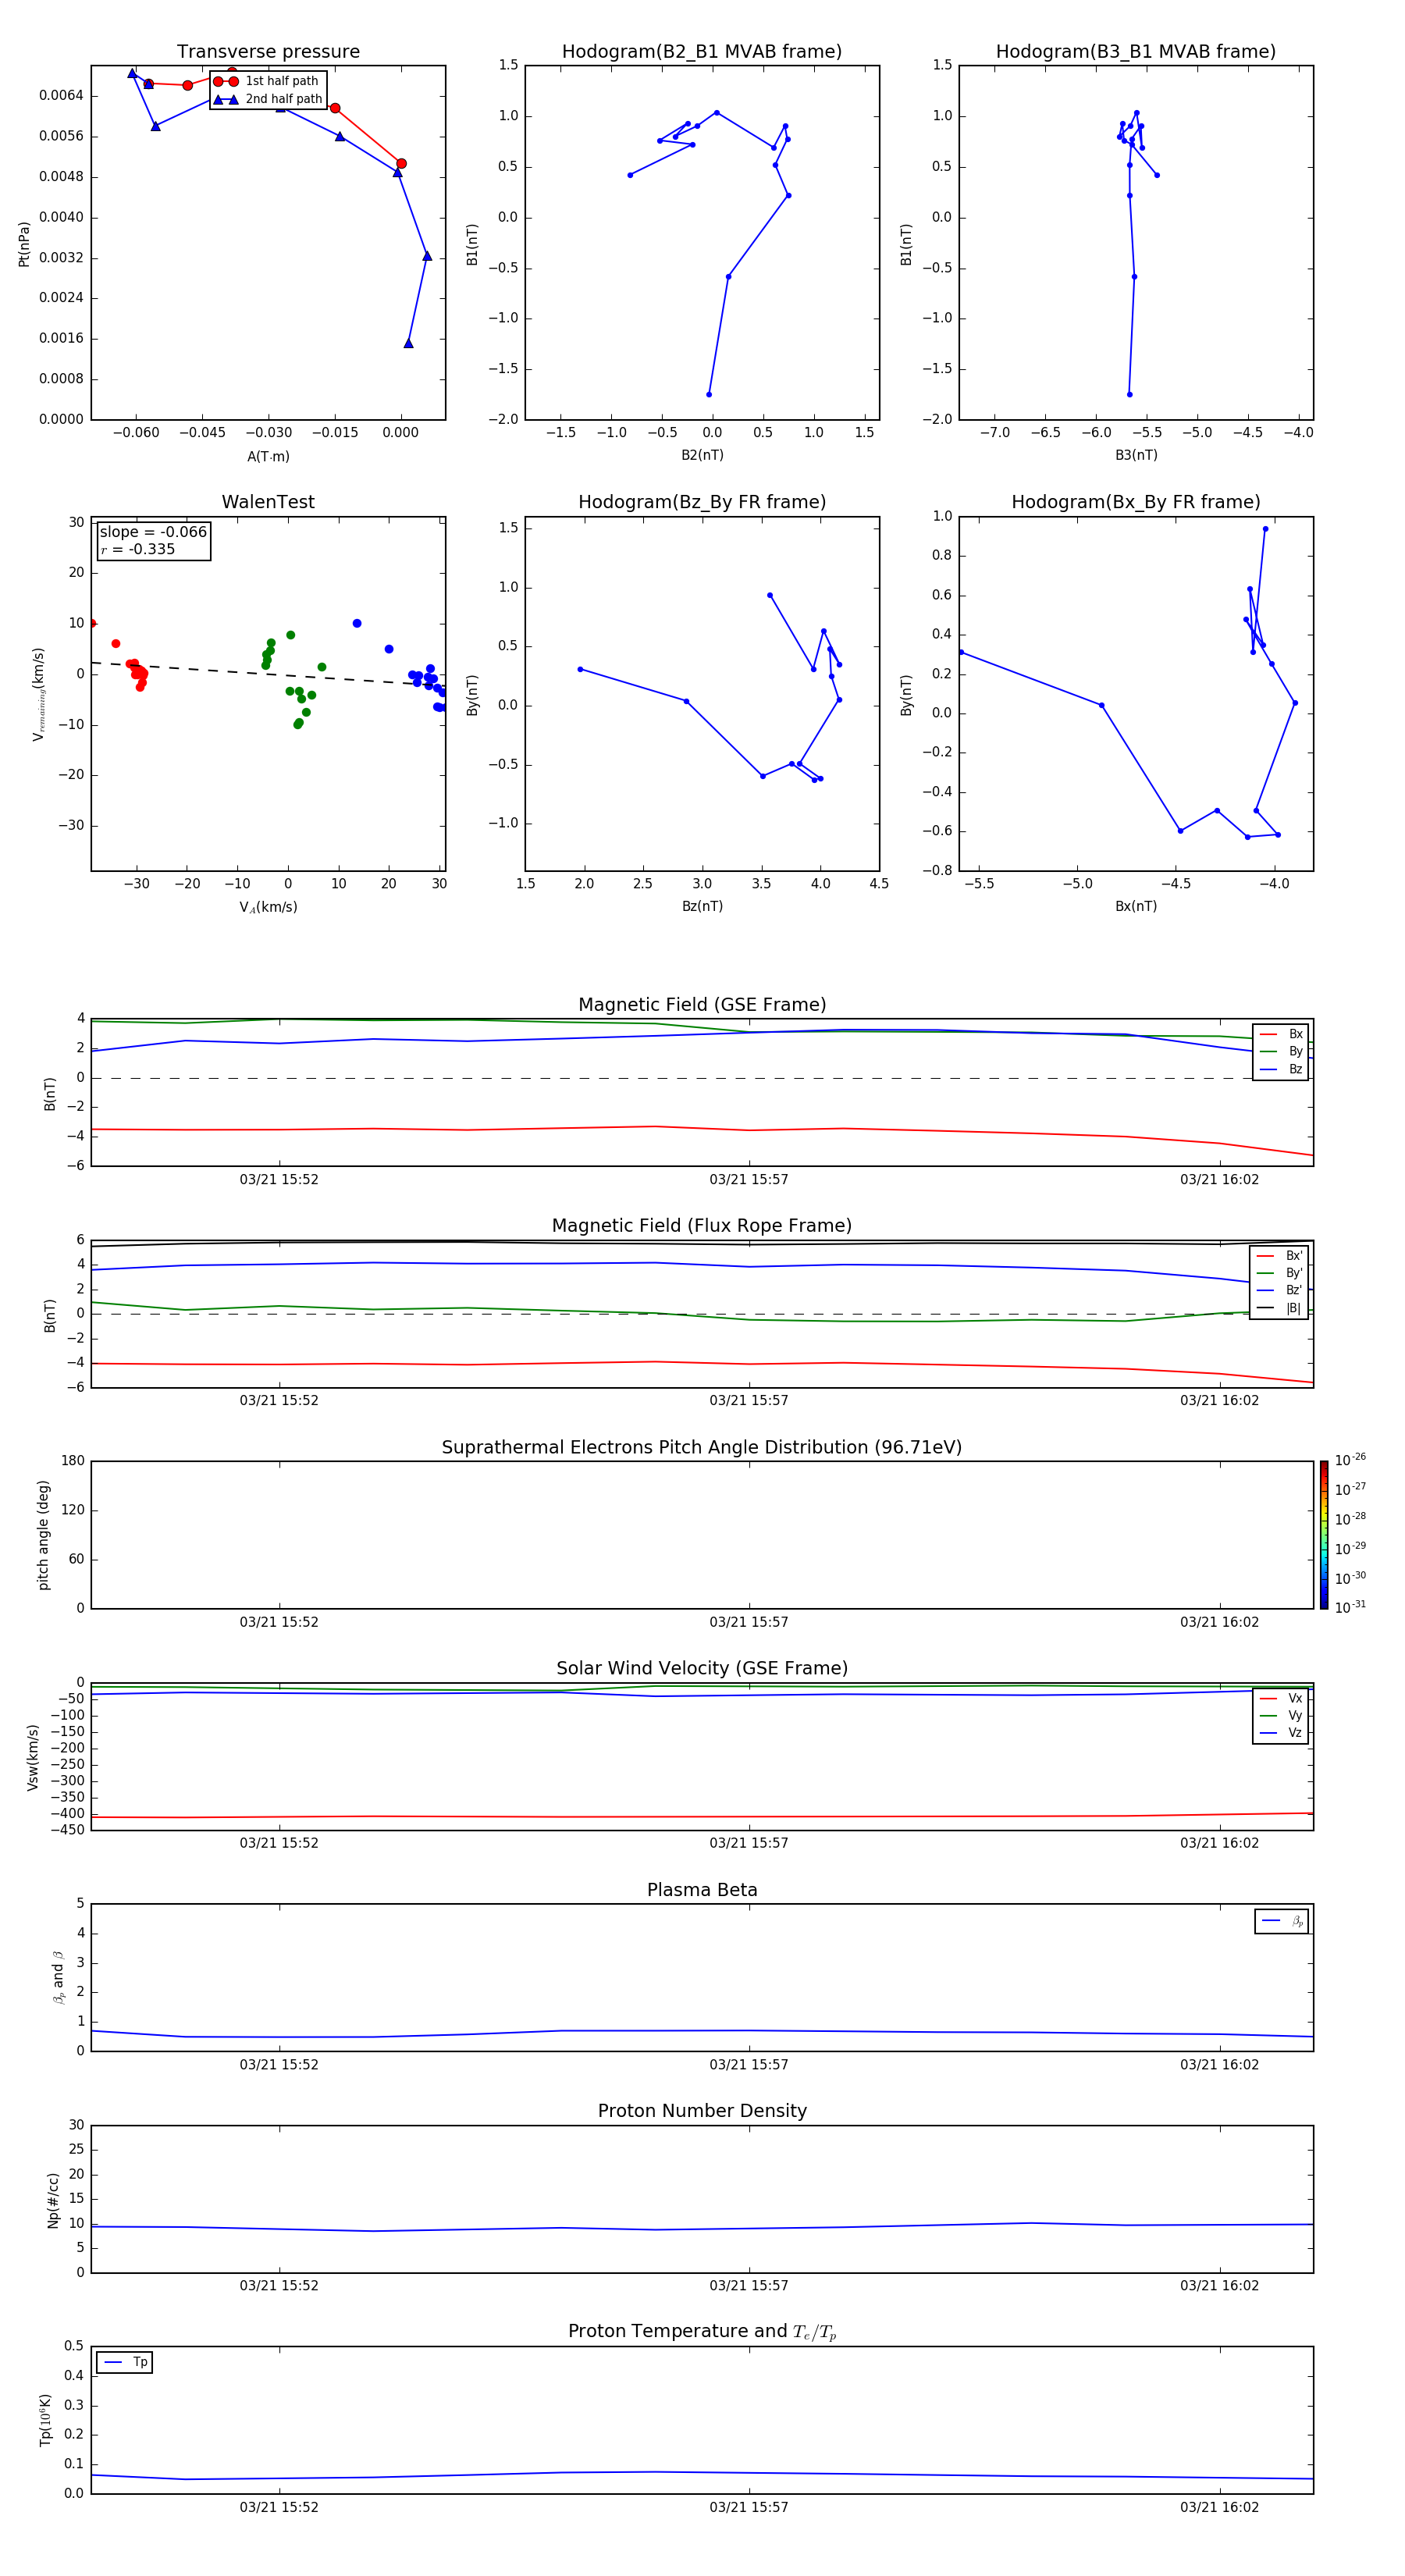Click the 'Transverse pressure' plot title
Image resolution: width=1405 pixels, height=2576 pixels.
(x=268, y=52)
